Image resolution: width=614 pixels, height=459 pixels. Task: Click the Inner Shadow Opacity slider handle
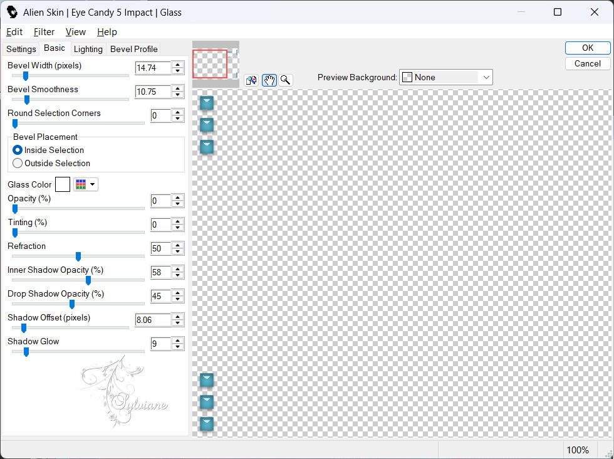[x=88, y=281]
